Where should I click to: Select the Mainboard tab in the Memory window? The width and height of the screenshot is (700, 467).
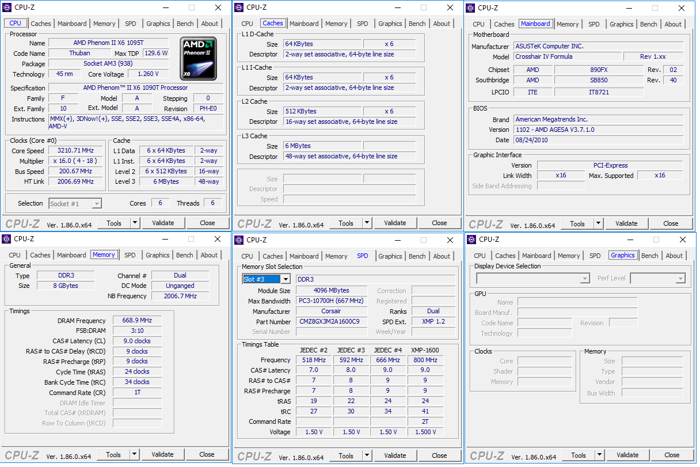[71, 255]
